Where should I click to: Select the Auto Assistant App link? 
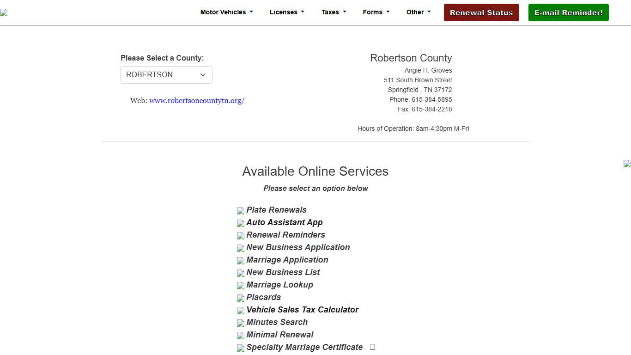[284, 222]
